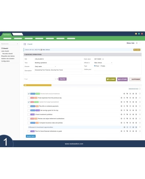Open the Projet dropdown beside Importer
145x179 pixels.
[42, 79]
